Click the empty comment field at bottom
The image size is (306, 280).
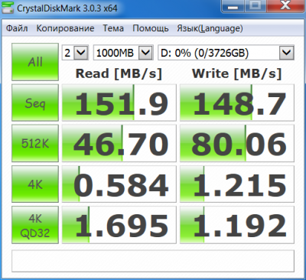[x=153, y=261]
